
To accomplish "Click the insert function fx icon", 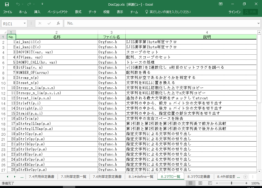I will (58, 23).
